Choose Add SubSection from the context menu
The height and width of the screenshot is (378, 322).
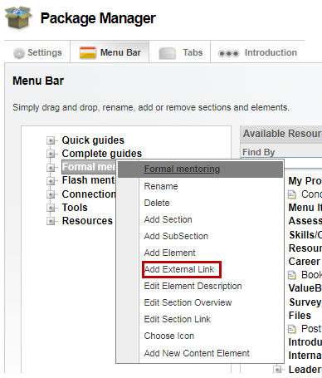pyautogui.click(x=176, y=236)
